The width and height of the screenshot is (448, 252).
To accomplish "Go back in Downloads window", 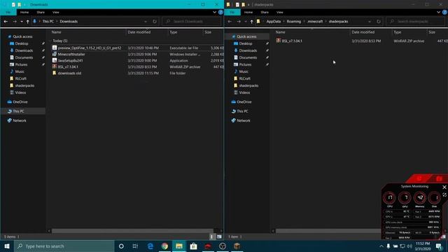I will pos(6,22).
